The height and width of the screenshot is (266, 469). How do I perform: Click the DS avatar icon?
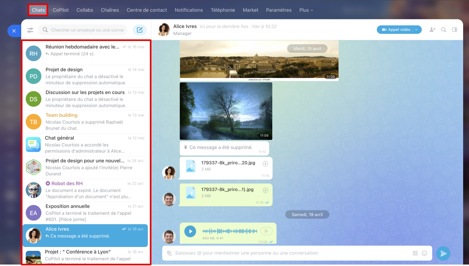pyautogui.click(x=33, y=99)
